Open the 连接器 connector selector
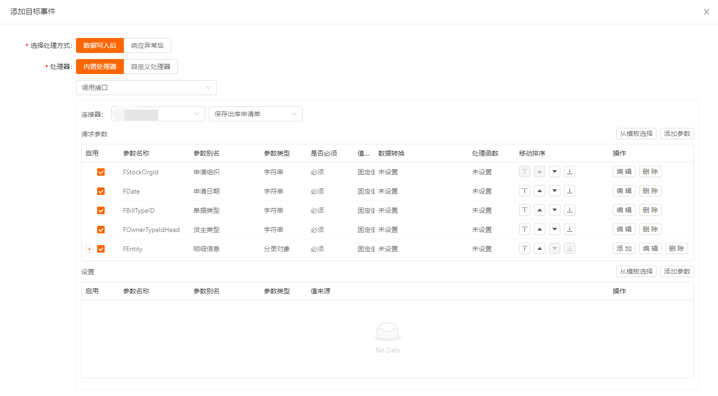 158,114
